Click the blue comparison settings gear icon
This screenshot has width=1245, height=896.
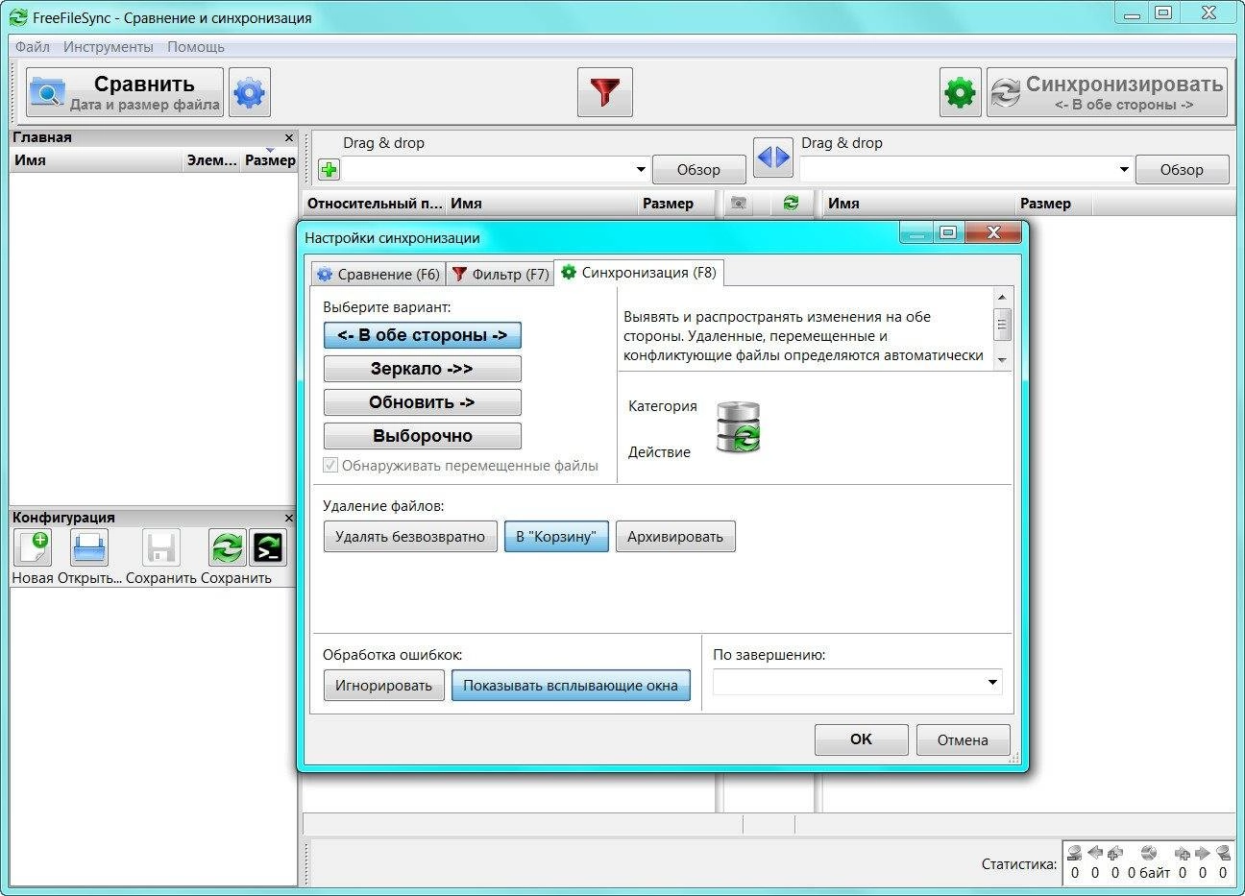(249, 92)
